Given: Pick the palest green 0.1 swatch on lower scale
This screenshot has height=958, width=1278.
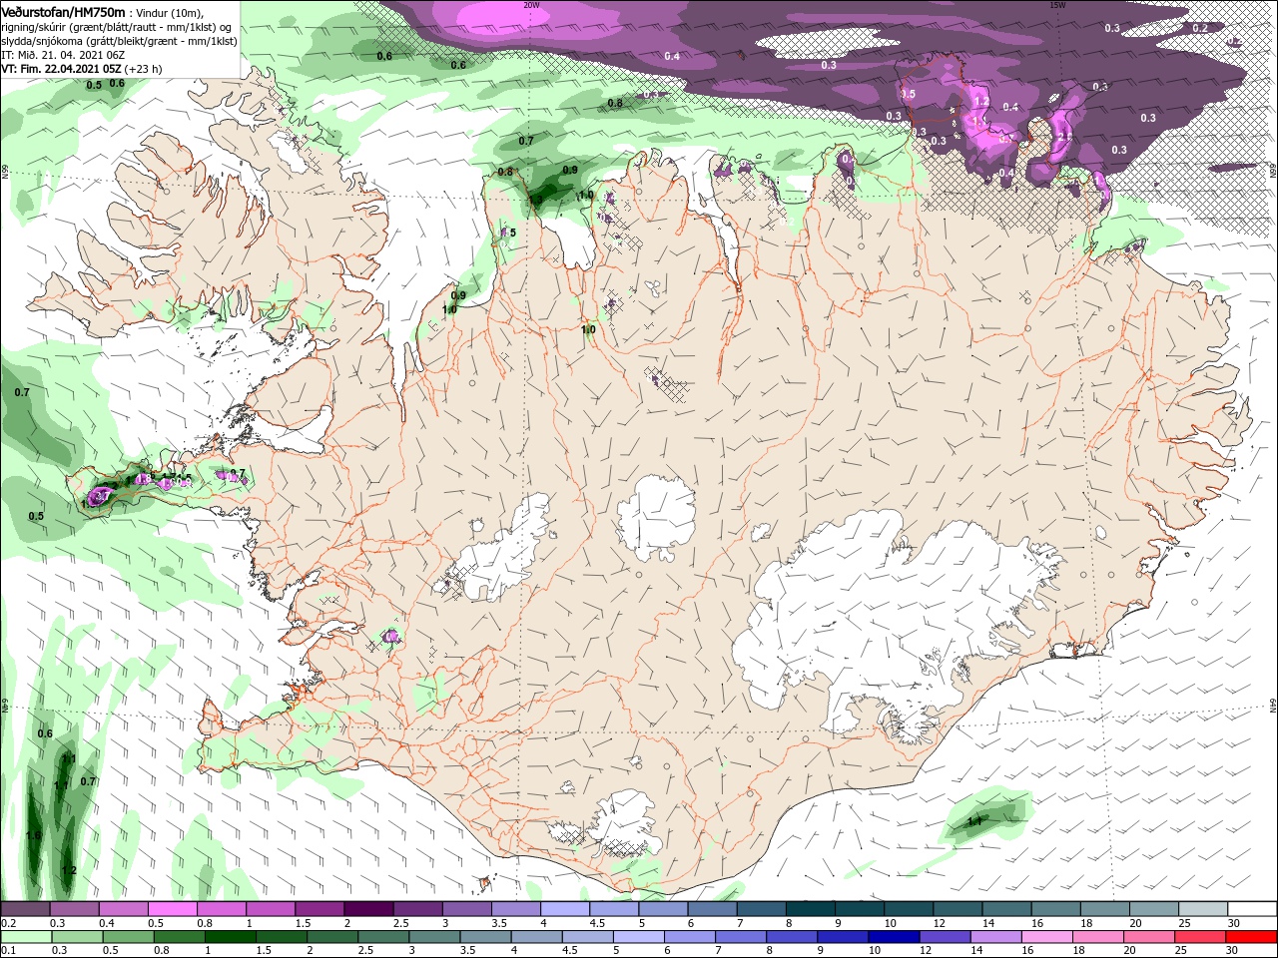Looking at the screenshot, I should click(26, 937).
